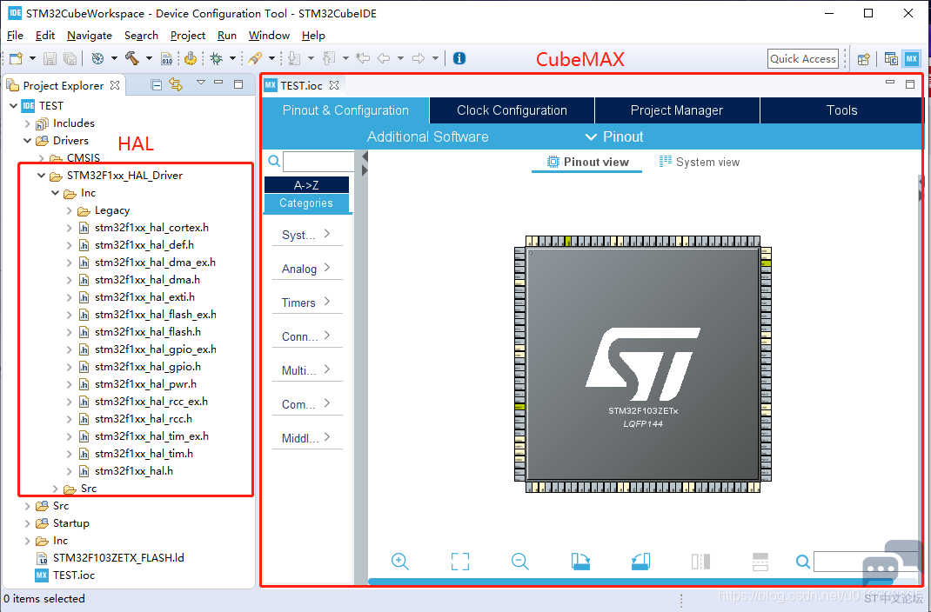The width and height of the screenshot is (931, 612).
Task: Click the binary 010 file icon
Action: click(167, 58)
